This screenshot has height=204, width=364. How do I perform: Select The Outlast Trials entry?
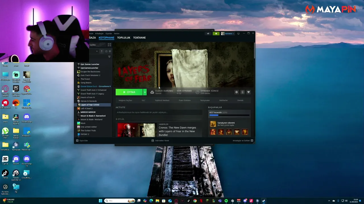[x=88, y=131]
